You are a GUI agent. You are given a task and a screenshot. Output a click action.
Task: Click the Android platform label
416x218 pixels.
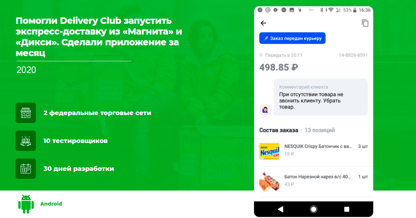51,204
